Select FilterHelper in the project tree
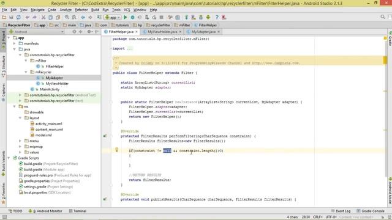This screenshot has height=220, width=392. [55, 67]
